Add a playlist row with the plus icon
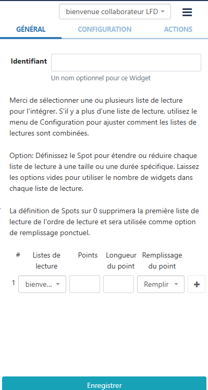208x390 pixels. pos(197,284)
